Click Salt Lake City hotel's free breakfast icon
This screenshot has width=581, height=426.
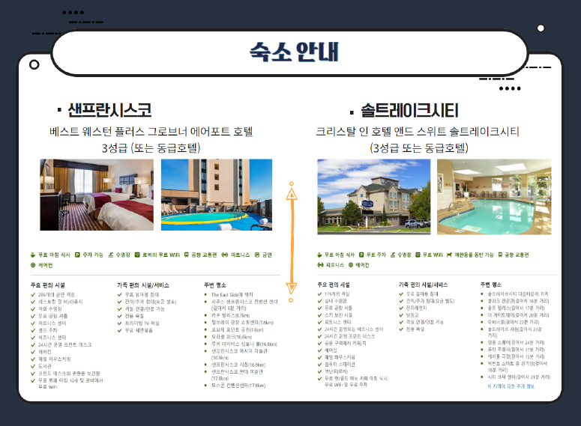click(x=319, y=255)
